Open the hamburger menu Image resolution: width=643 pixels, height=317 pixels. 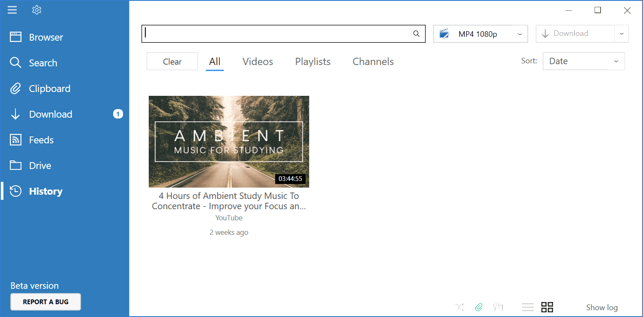point(12,9)
